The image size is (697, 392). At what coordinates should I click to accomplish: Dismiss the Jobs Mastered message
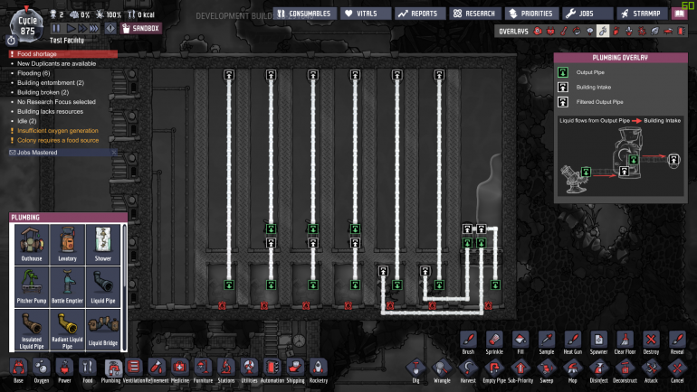click(x=114, y=152)
